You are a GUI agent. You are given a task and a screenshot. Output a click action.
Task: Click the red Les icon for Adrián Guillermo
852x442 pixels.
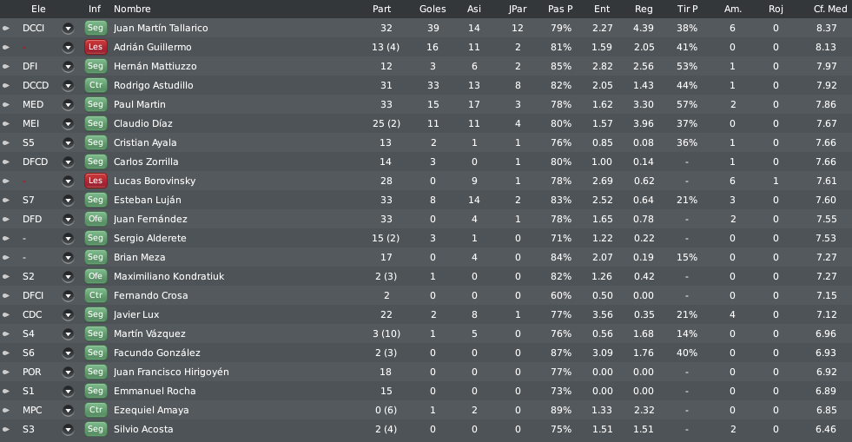point(95,47)
